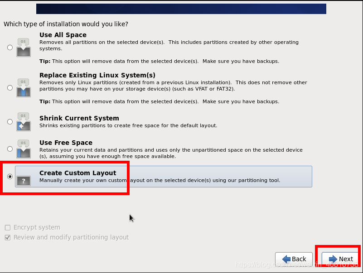Click the 'Encrypt system' label text
363x273 pixels.
37,227
